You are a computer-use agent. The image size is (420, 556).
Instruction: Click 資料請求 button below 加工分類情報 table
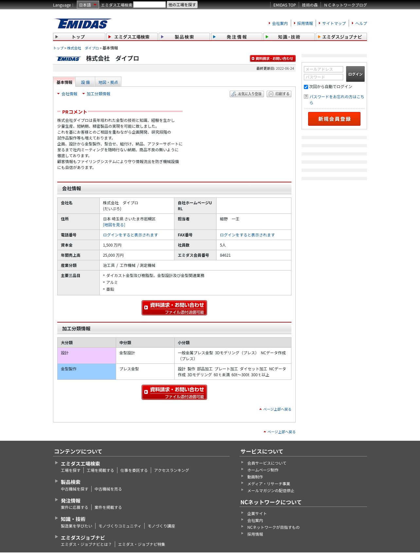[174, 392]
